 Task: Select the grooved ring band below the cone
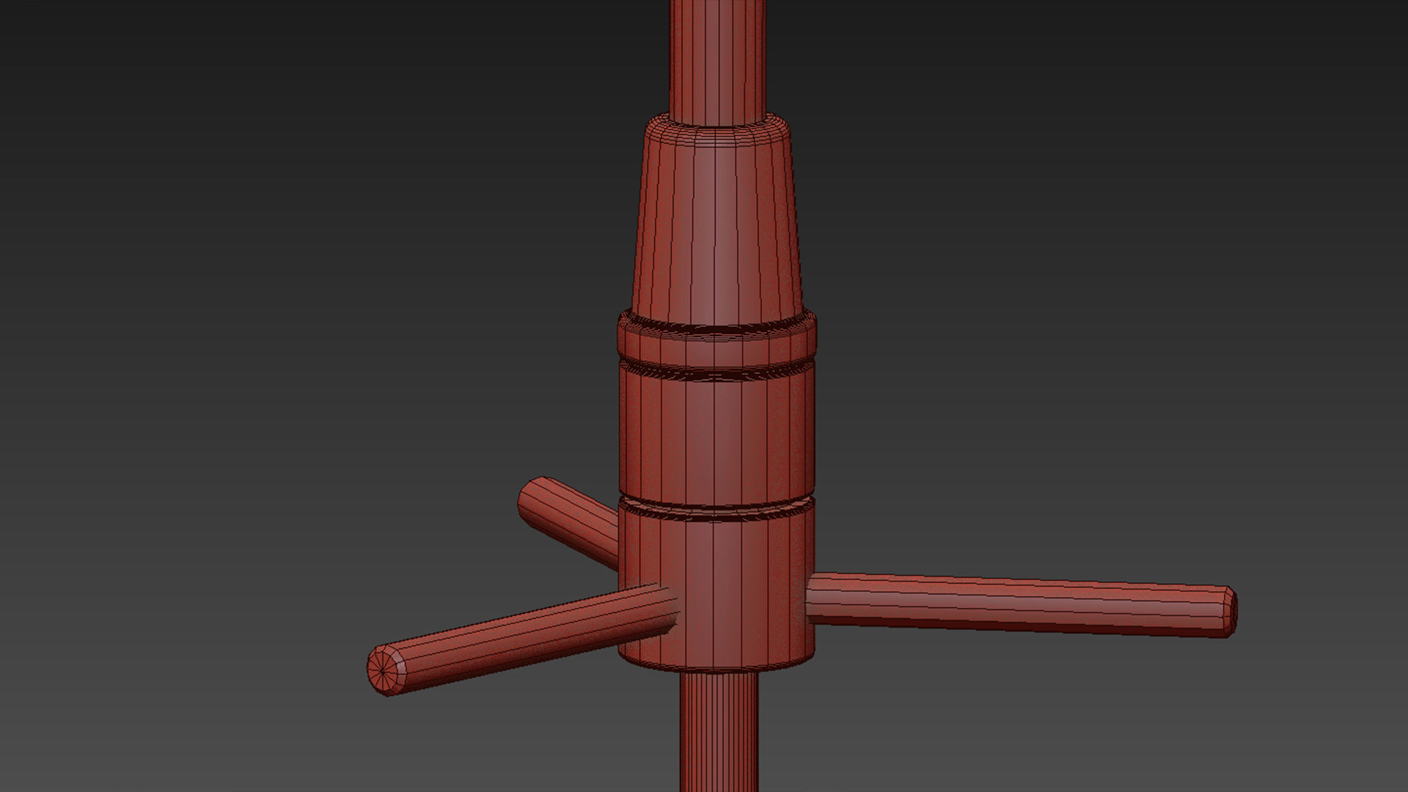point(716,345)
